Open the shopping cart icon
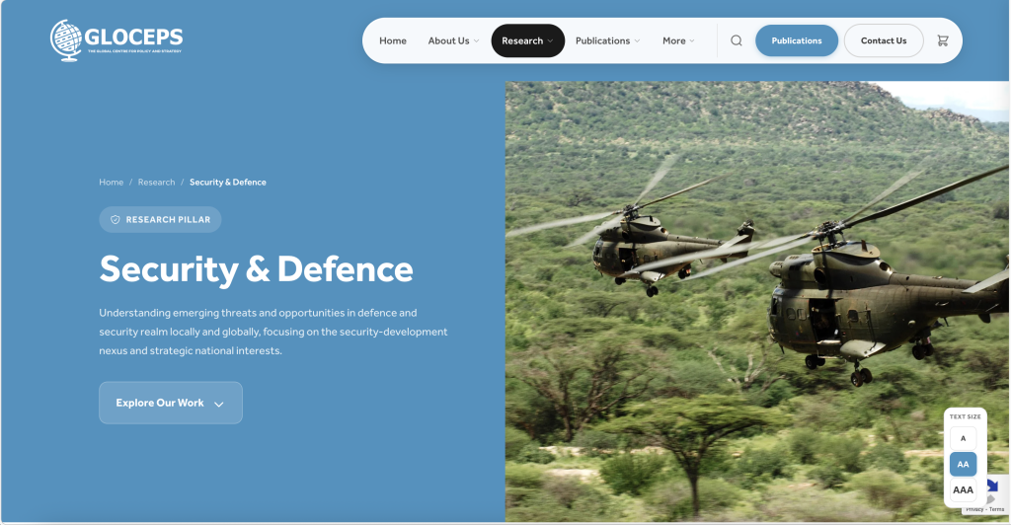The width and height of the screenshot is (1011, 525). coord(942,40)
